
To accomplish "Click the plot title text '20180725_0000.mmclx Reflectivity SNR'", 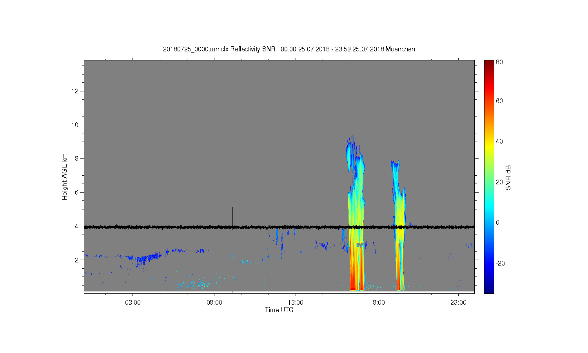I will pyautogui.click(x=219, y=49).
